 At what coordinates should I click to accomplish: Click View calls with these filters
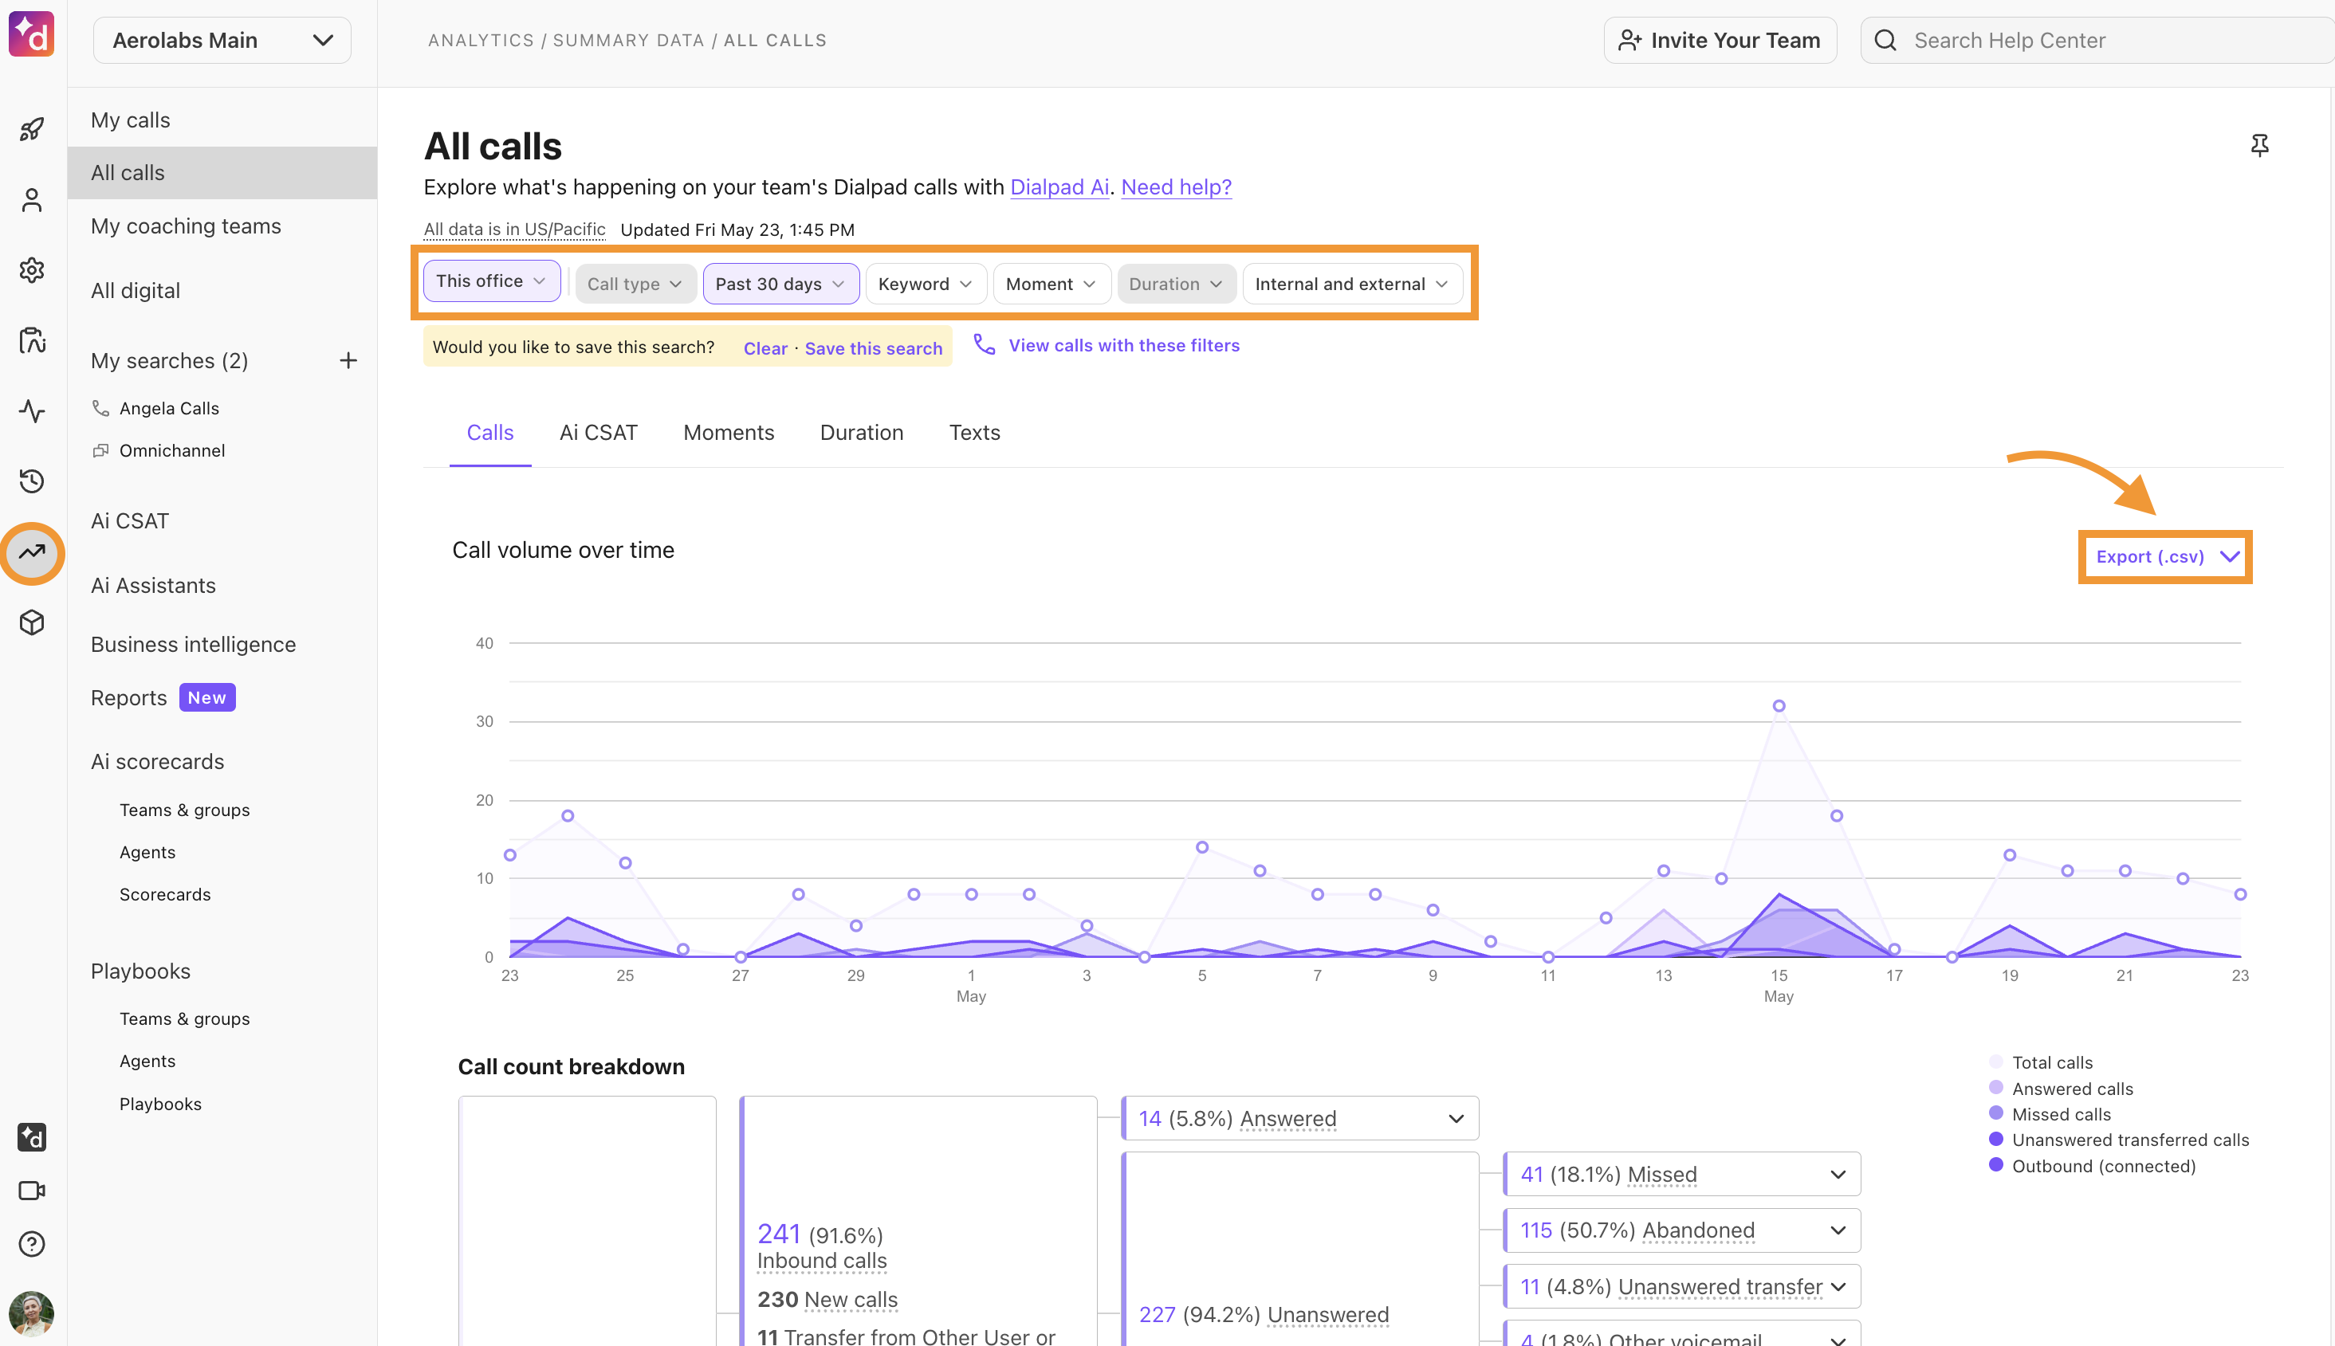tap(1123, 345)
